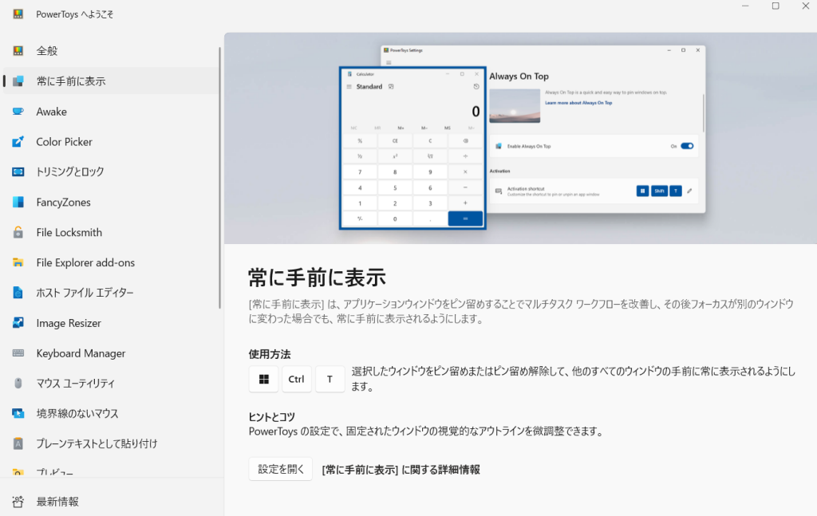817x516 pixels.
Task: Click the File Locksmith padlock icon
Action: point(18,232)
